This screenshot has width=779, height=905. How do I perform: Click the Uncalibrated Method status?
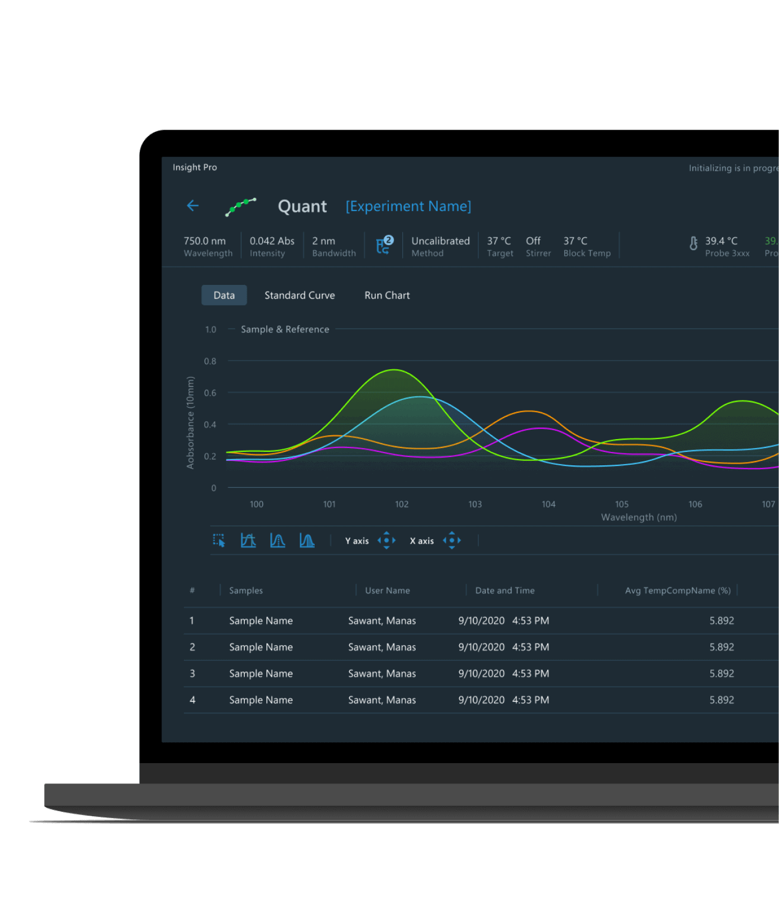(x=440, y=246)
